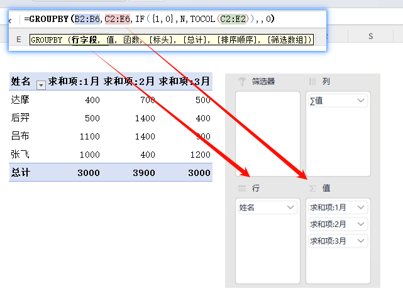Click the 达摩 1月 value 400
The height and width of the screenshot is (291, 403).
pyautogui.click(x=92, y=100)
